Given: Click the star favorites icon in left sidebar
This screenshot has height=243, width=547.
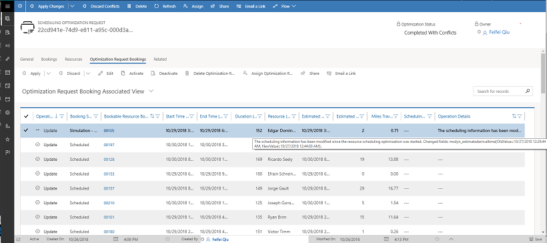Looking at the screenshot, I should pyautogui.click(x=7, y=140).
